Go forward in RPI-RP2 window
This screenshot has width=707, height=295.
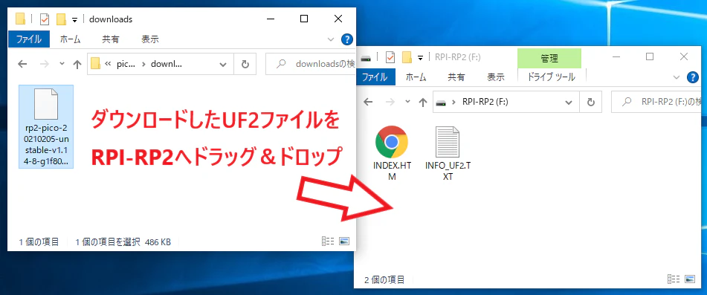390,102
